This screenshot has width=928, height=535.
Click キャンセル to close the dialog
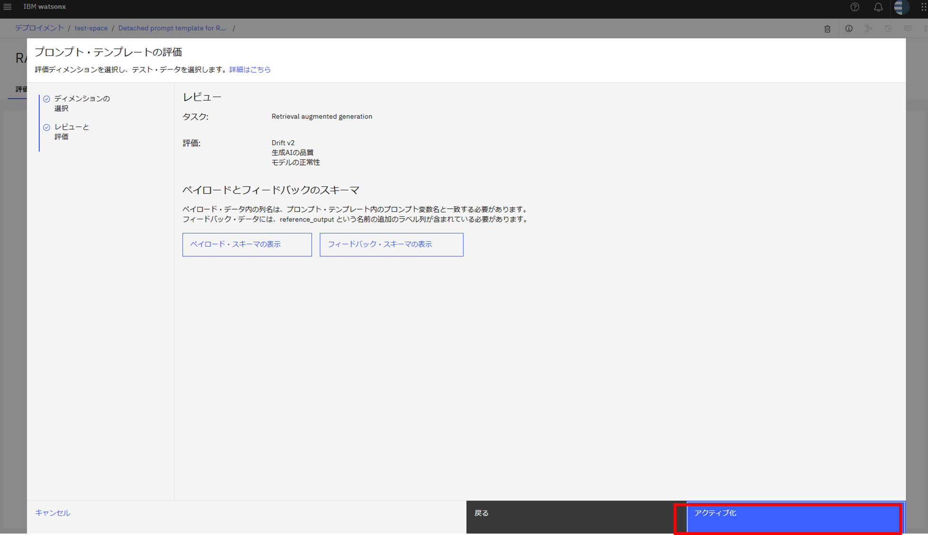[x=53, y=513]
